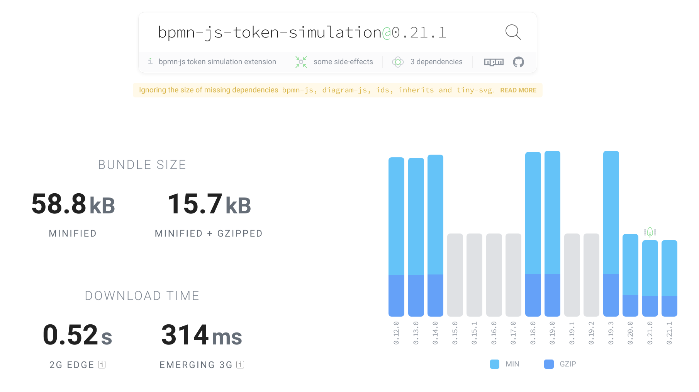Click the MIN legend label

pyautogui.click(x=512, y=364)
